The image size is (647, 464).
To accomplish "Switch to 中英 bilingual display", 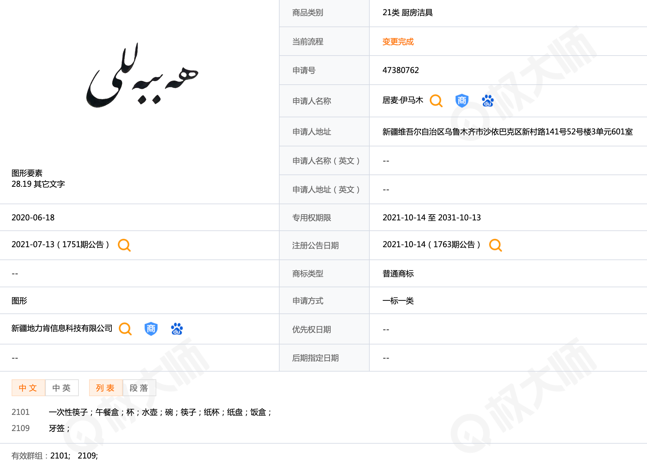I will coord(62,388).
